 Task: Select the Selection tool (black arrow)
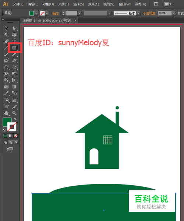6,28
